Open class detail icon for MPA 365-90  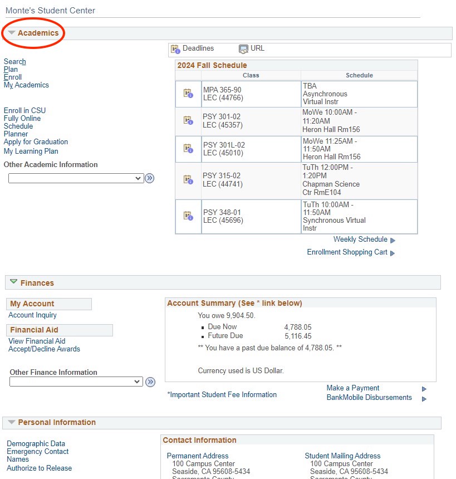pos(187,93)
